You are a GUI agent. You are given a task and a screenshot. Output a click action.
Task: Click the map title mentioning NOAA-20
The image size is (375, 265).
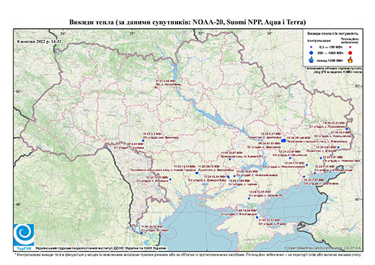coord(187,22)
